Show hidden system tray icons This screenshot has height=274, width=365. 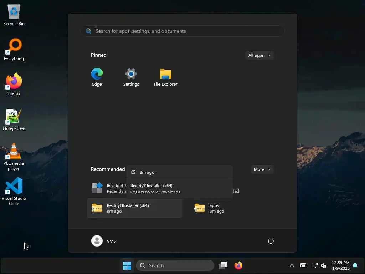(x=292, y=265)
